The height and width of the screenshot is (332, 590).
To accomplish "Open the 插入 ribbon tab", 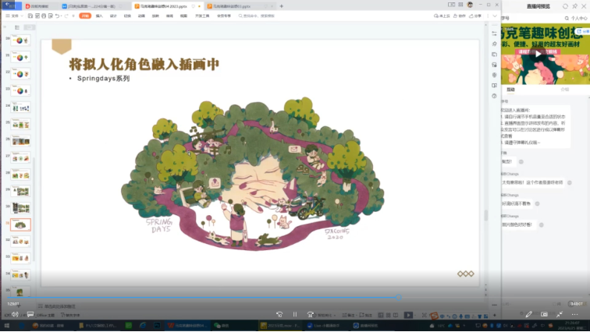I will [99, 16].
